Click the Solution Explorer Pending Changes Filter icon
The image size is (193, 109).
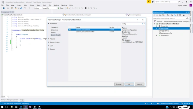pyautogui.click(x=168, y=15)
